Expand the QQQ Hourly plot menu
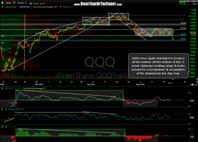 pyautogui.click(x=18, y=7)
